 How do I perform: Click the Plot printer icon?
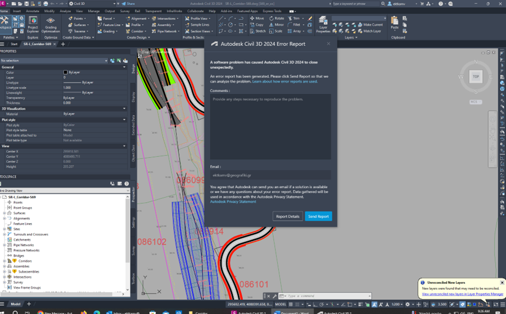pyautogui.click(x=46, y=3)
